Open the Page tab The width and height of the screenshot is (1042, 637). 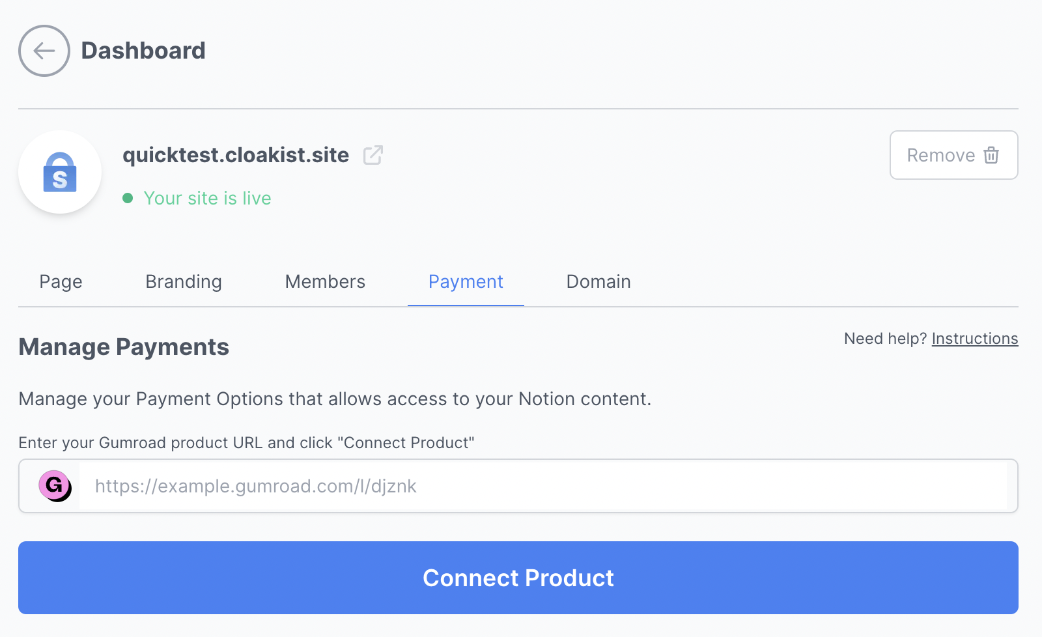click(x=61, y=281)
